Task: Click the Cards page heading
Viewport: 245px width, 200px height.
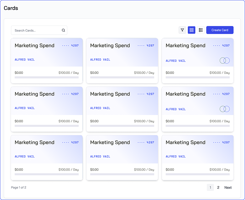Action: click(11, 8)
